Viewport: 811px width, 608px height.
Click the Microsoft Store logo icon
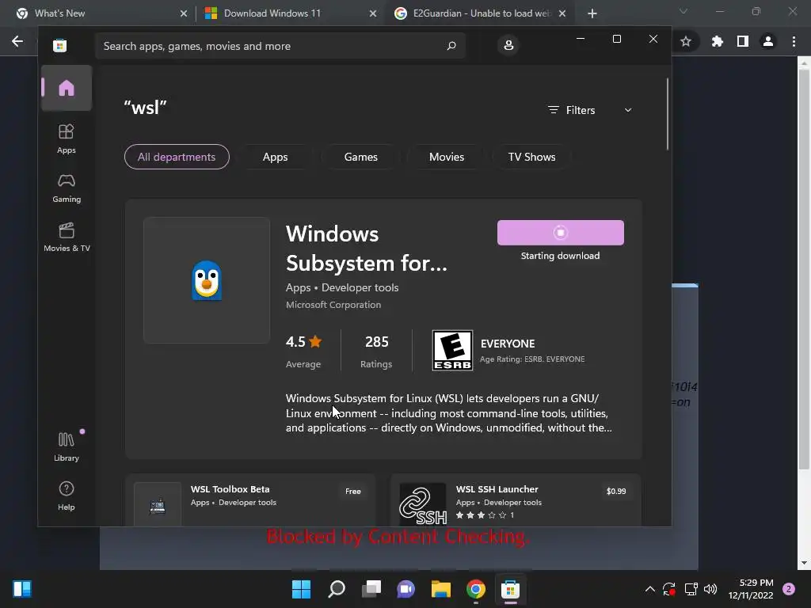59,45
